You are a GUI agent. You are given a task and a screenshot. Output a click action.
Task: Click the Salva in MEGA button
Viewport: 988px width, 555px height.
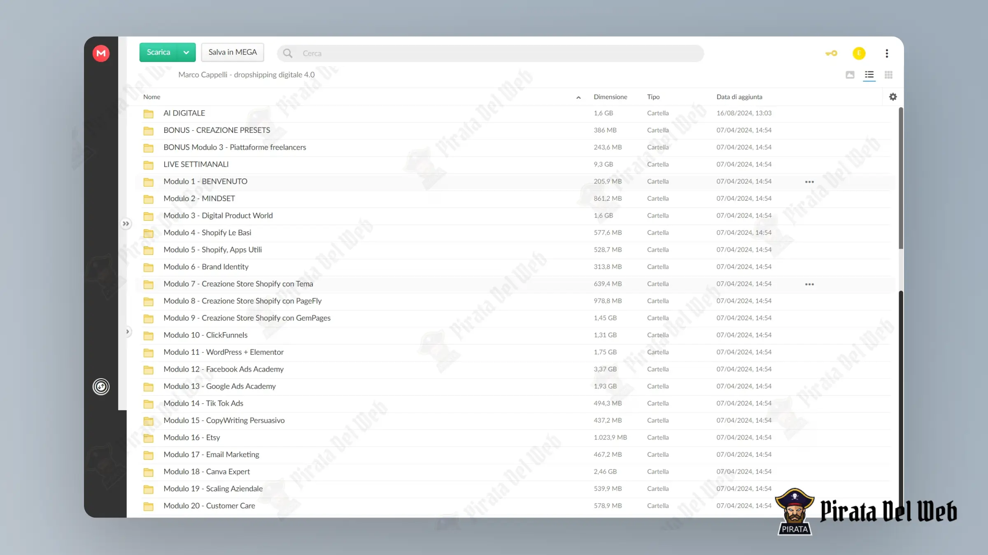(x=233, y=53)
